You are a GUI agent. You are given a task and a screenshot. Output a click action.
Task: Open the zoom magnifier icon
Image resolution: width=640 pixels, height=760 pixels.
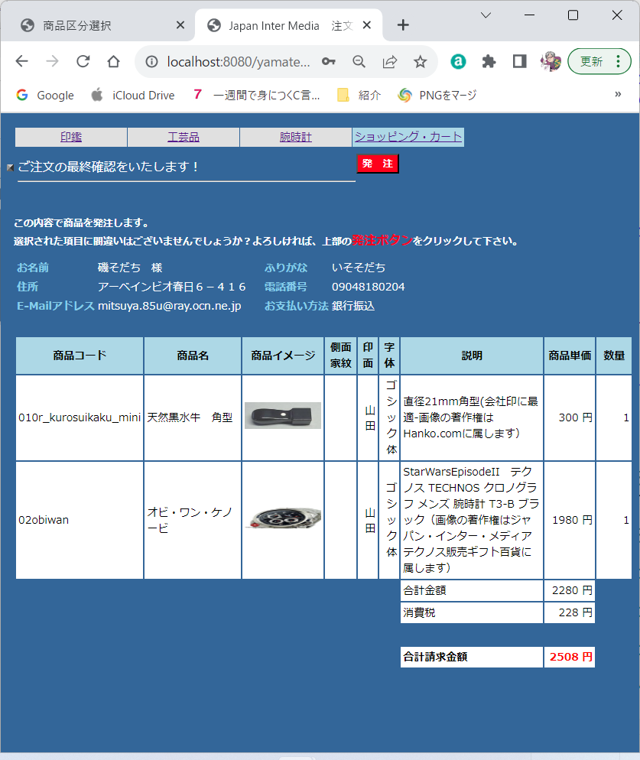click(x=359, y=62)
